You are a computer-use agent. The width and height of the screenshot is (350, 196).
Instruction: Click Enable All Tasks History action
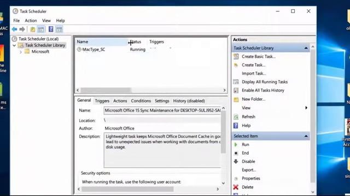pos(263,90)
